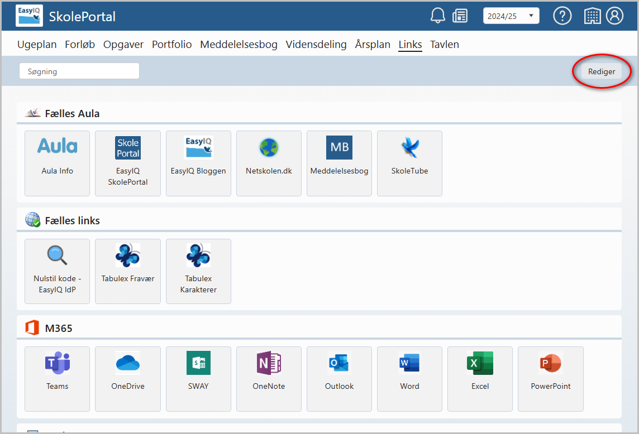This screenshot has width=639, height=434.
Task: Open the school year 2024/25 dropdown
Action: (x=511, y=16)
